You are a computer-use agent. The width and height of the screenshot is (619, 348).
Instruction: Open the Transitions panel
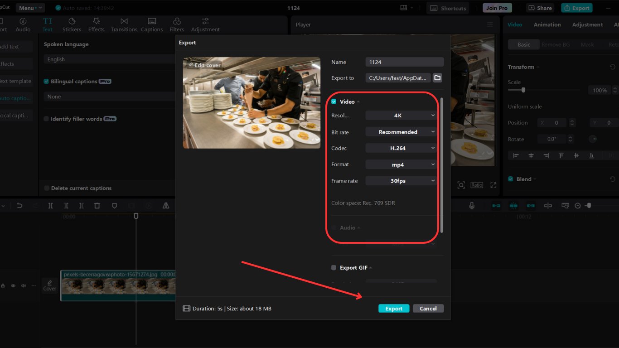124,24
